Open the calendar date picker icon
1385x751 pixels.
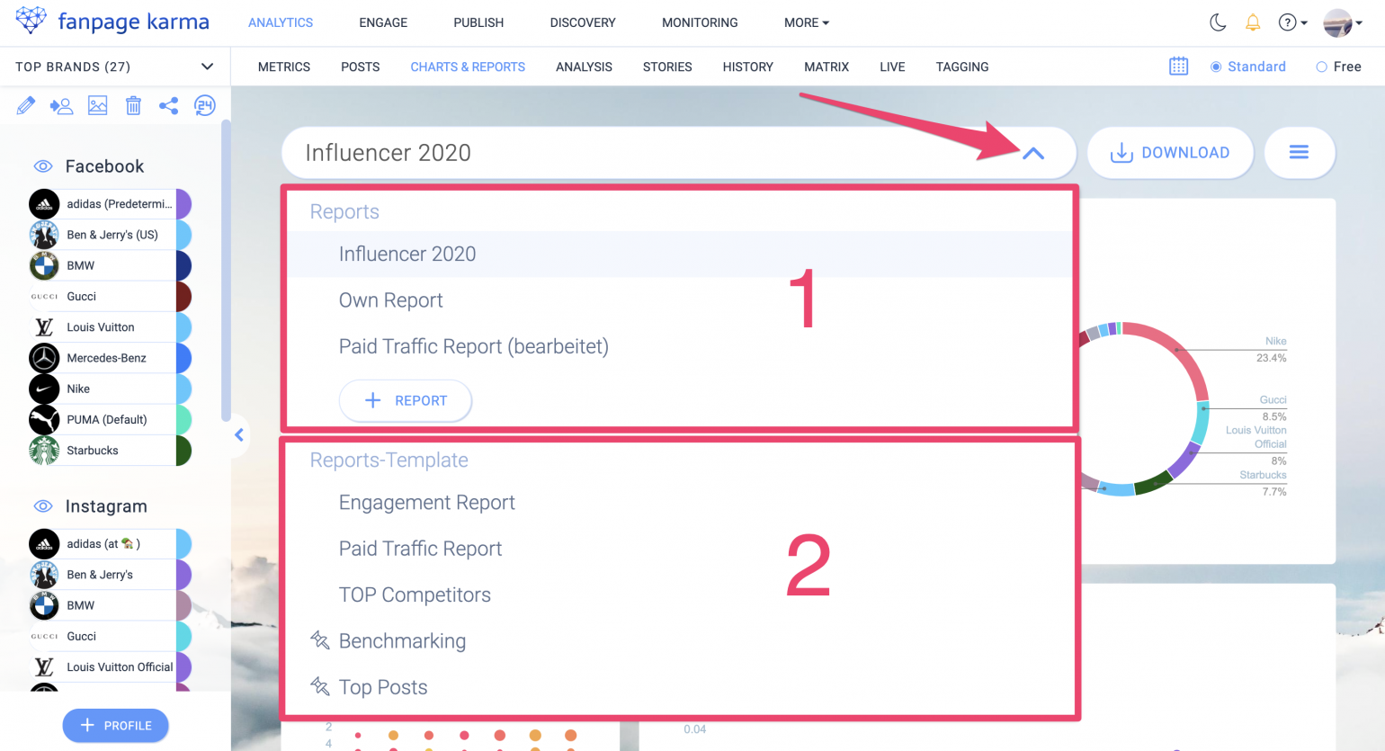(x=1178, y=66)
